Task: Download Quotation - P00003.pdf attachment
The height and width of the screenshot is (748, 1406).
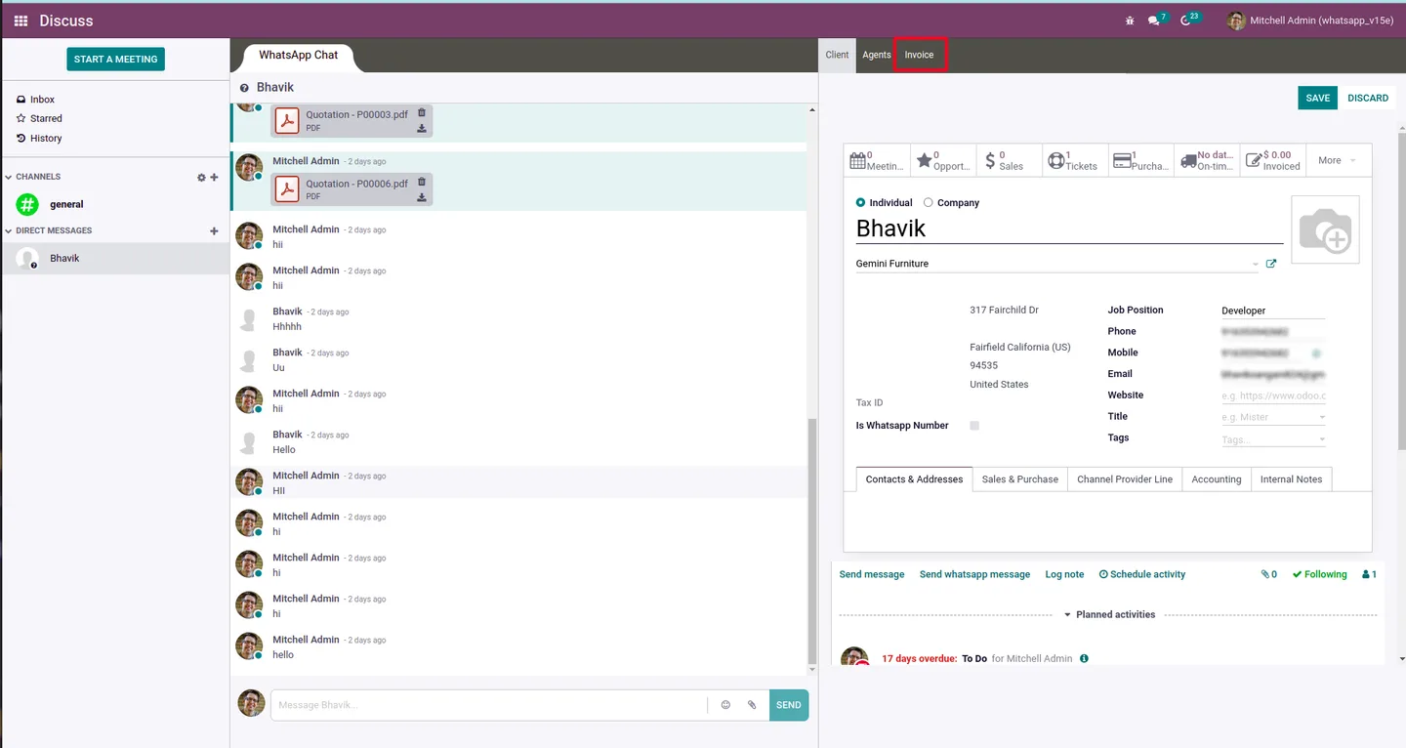Action: click(422, 128)
